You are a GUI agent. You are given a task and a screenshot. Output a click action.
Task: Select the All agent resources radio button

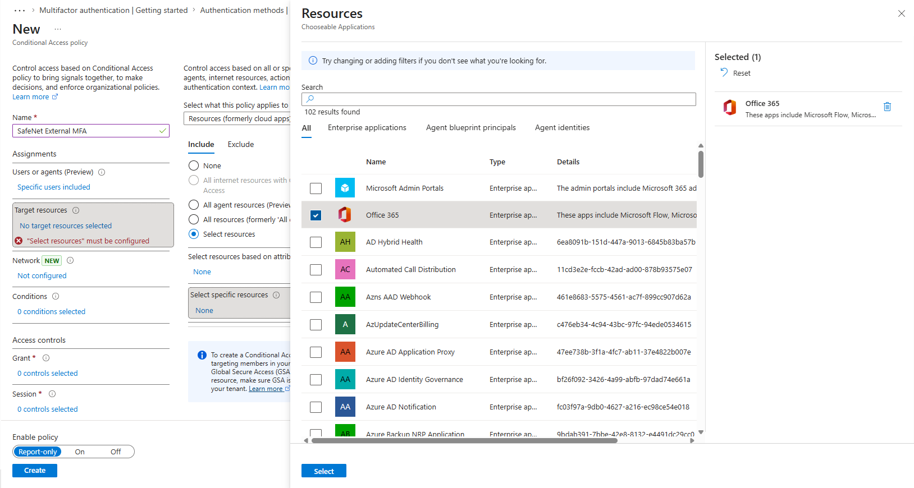point(194,205)
